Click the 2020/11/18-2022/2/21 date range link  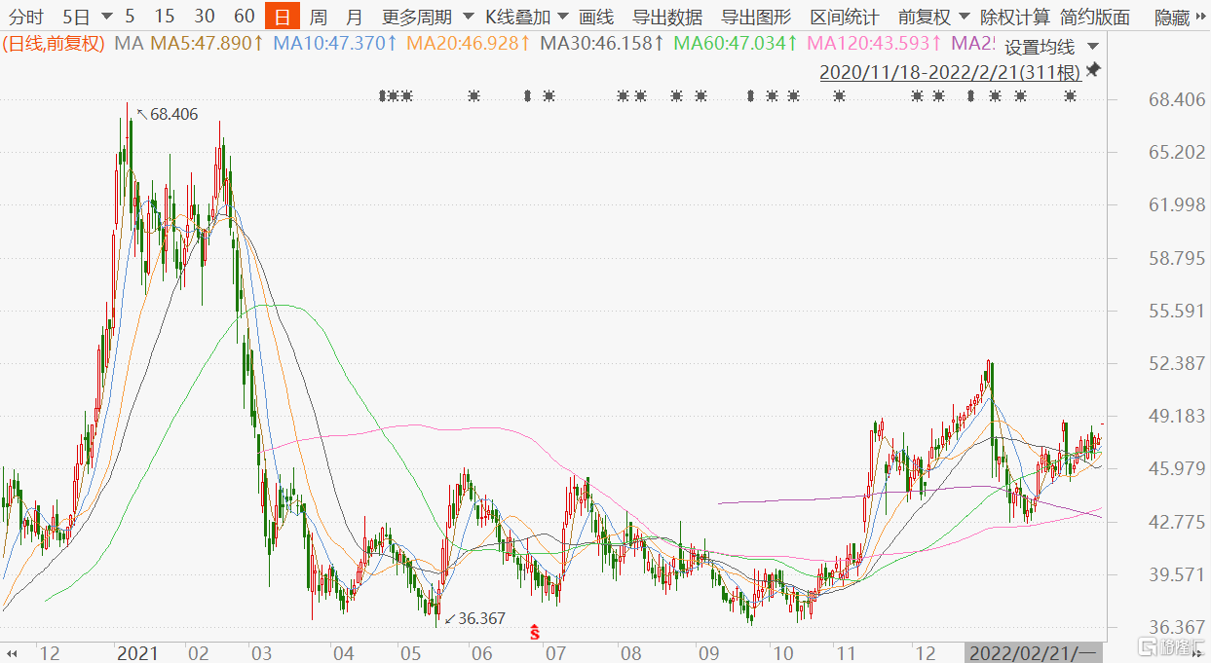(950, 72)
